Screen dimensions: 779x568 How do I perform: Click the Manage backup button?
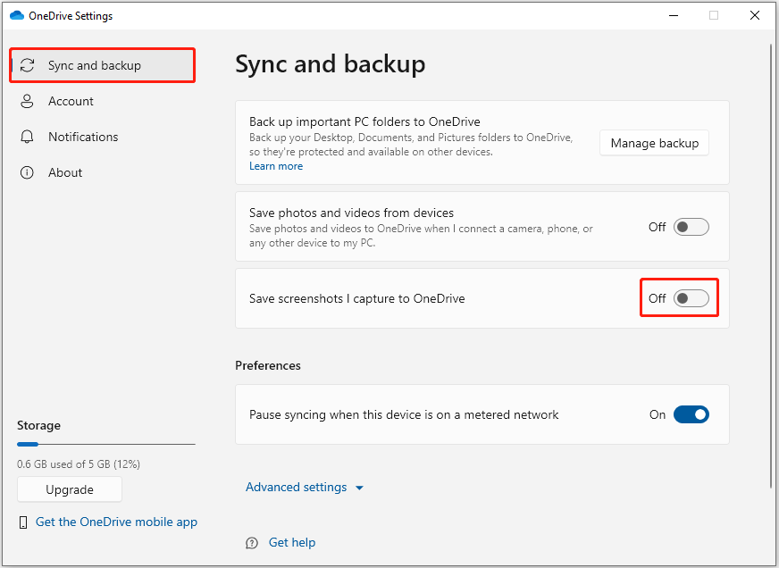[654, 143]
